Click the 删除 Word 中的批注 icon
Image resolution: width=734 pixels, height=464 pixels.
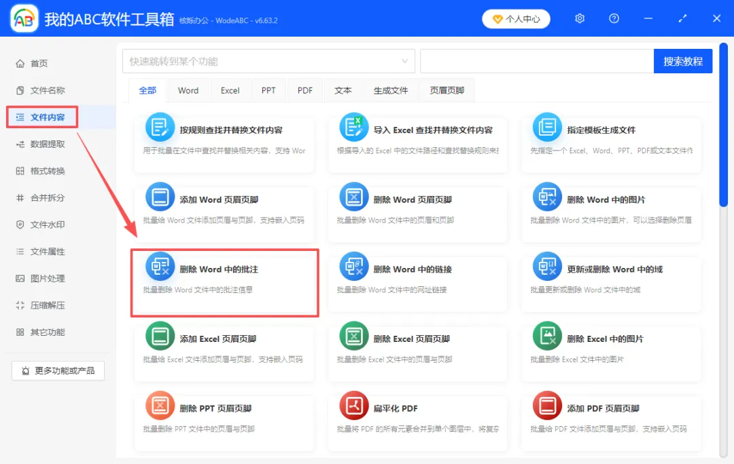[x=160, y=267]
